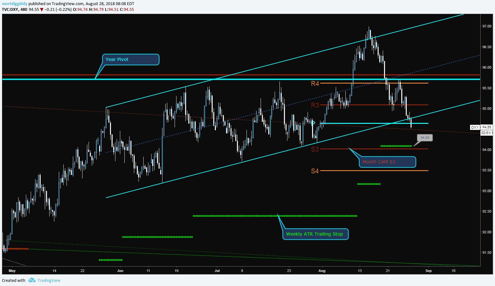495x286 pixels.
Task: Click the Jun label on time axis
Action: [x=120, y=271]
